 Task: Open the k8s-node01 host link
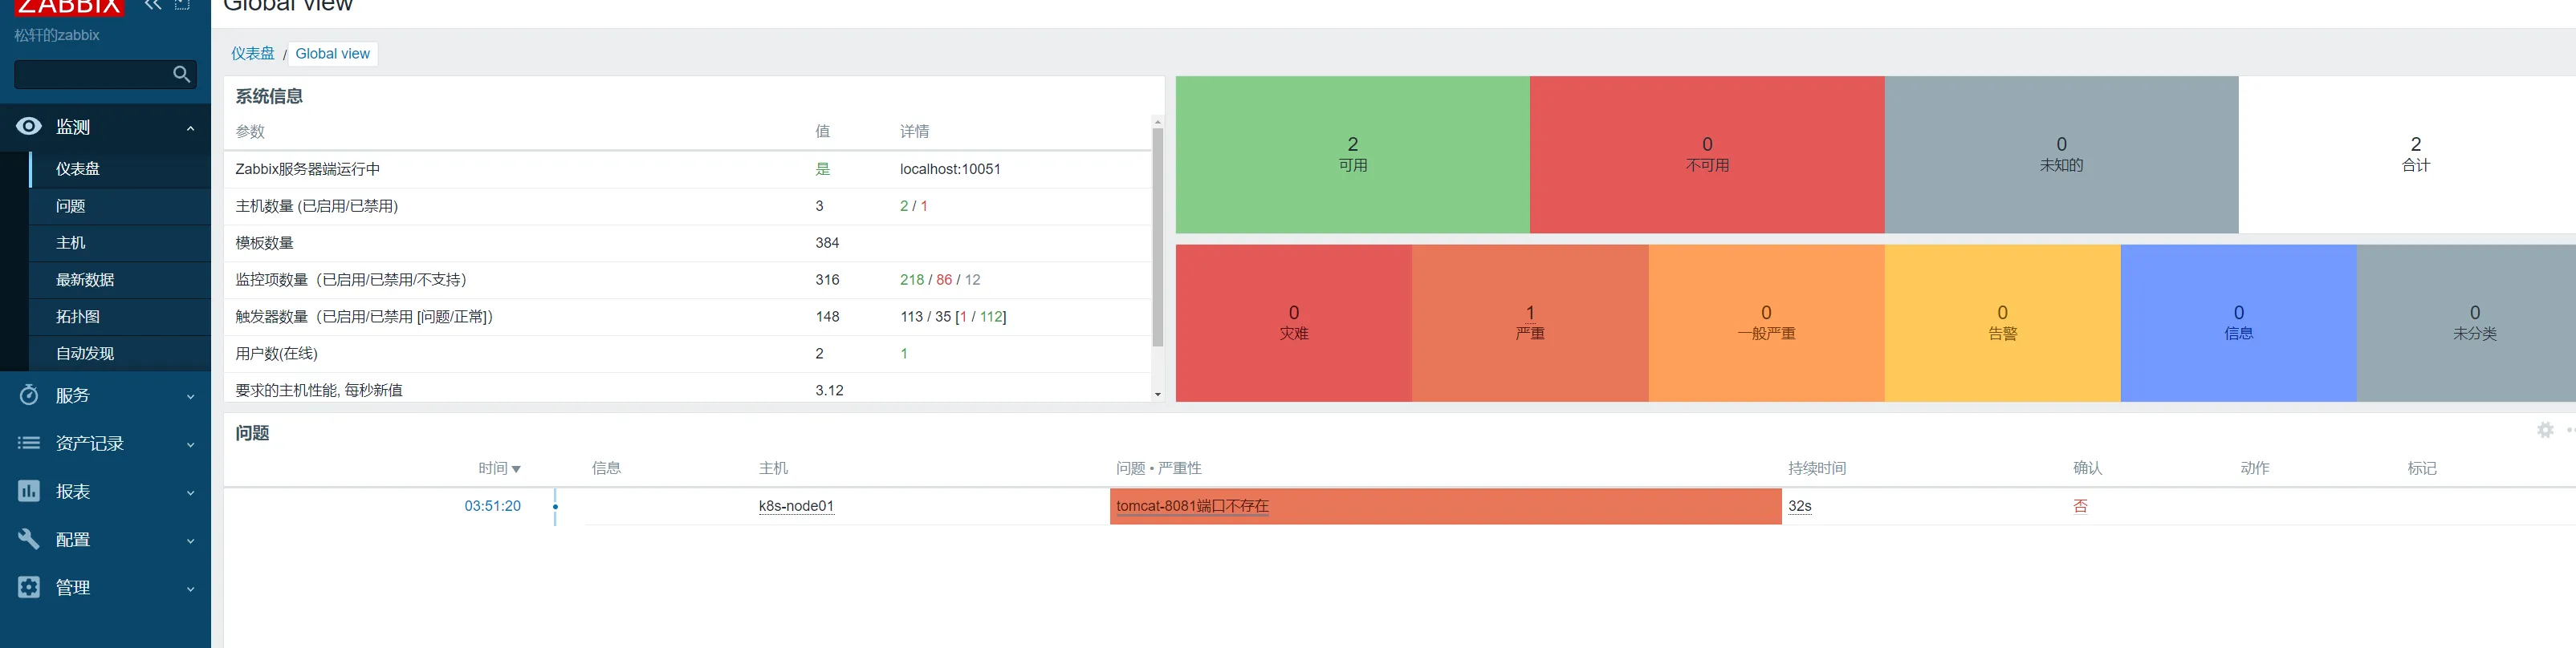(796, 506)
